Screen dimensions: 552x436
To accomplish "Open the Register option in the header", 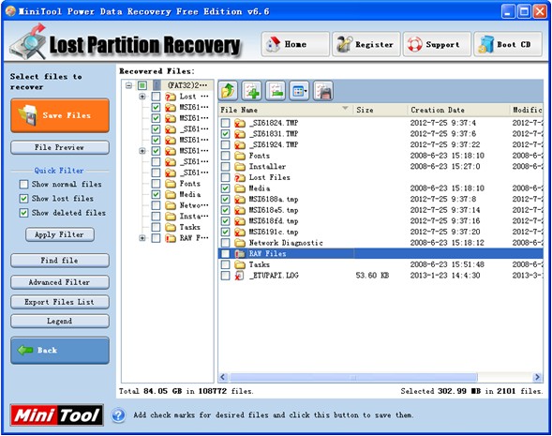I will (366, 44).
